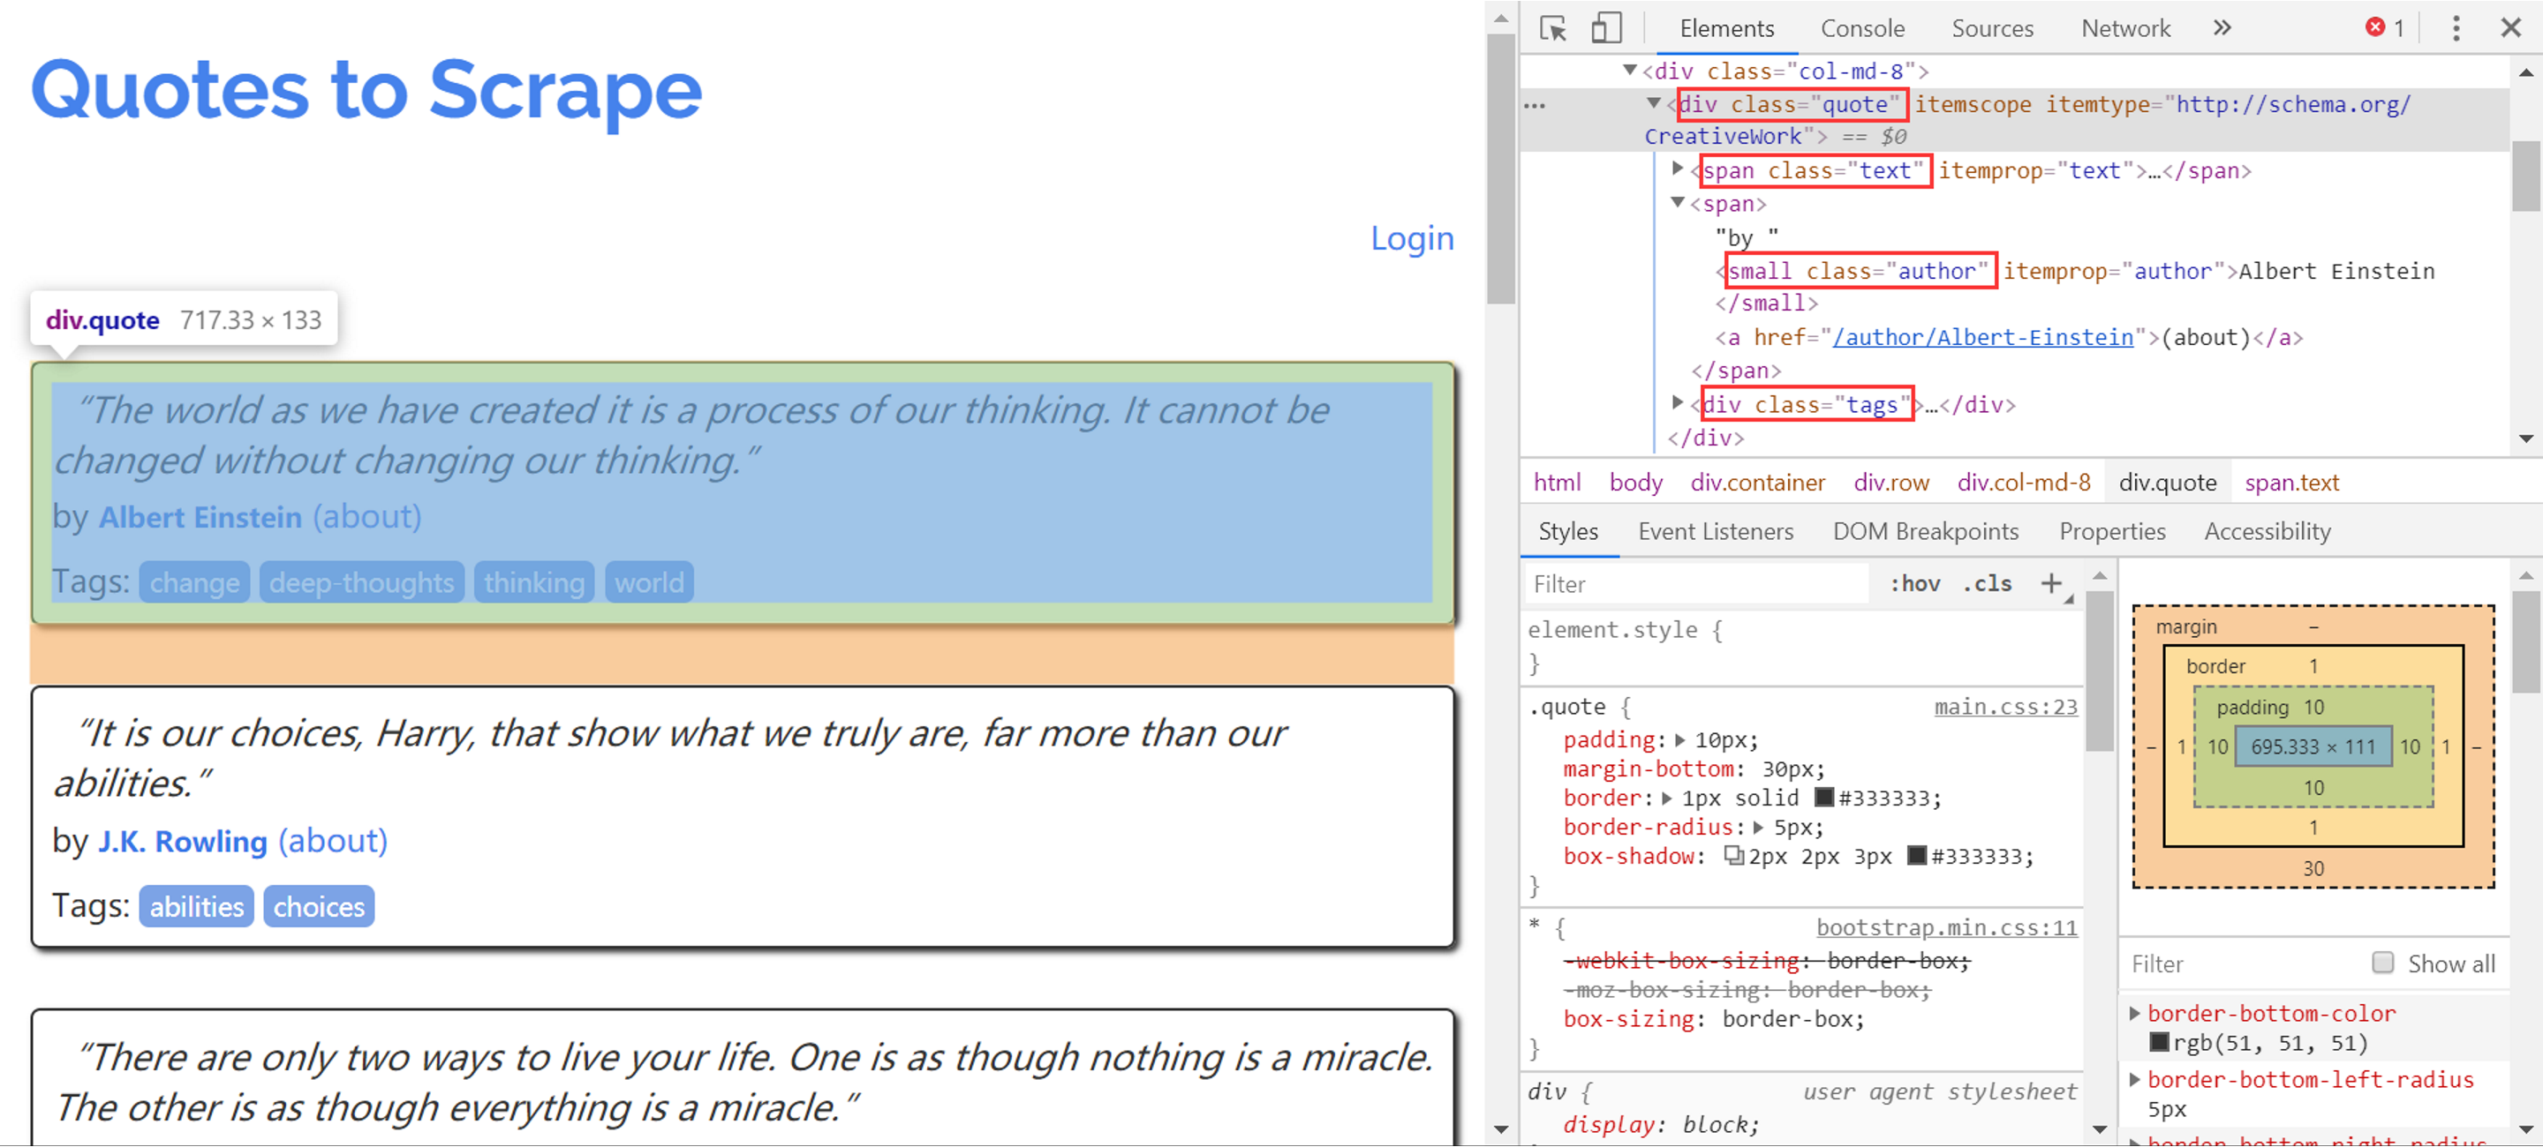Expand the div class tags node
The height and width of the screenshot is (1147, 2543).
coord(1678,403)
